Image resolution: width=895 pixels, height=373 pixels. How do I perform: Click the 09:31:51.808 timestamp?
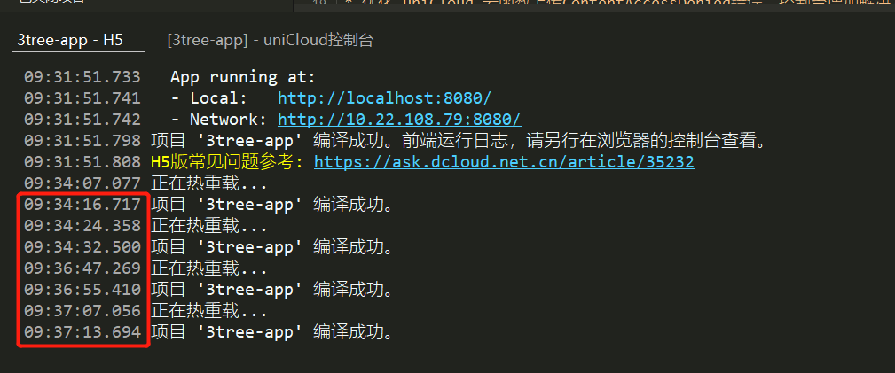click(82, 162)
